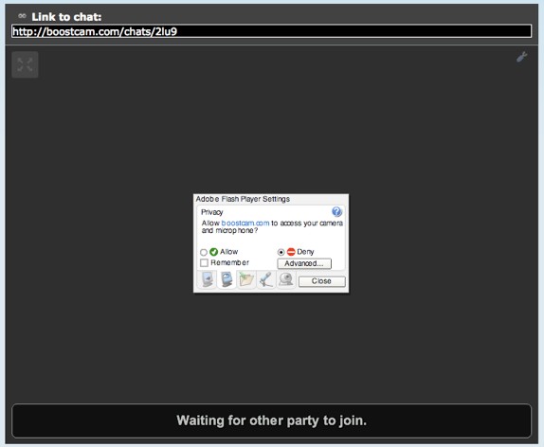The width and height of the screenshot is (544, 447).
Task: Close the Flash Player Settings dialog
Action: 321,281
